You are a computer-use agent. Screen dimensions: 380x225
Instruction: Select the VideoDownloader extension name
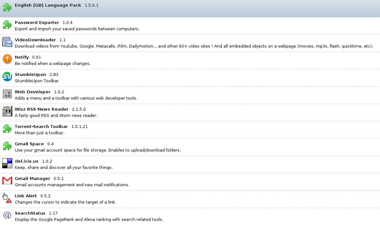tap(35, 40)
